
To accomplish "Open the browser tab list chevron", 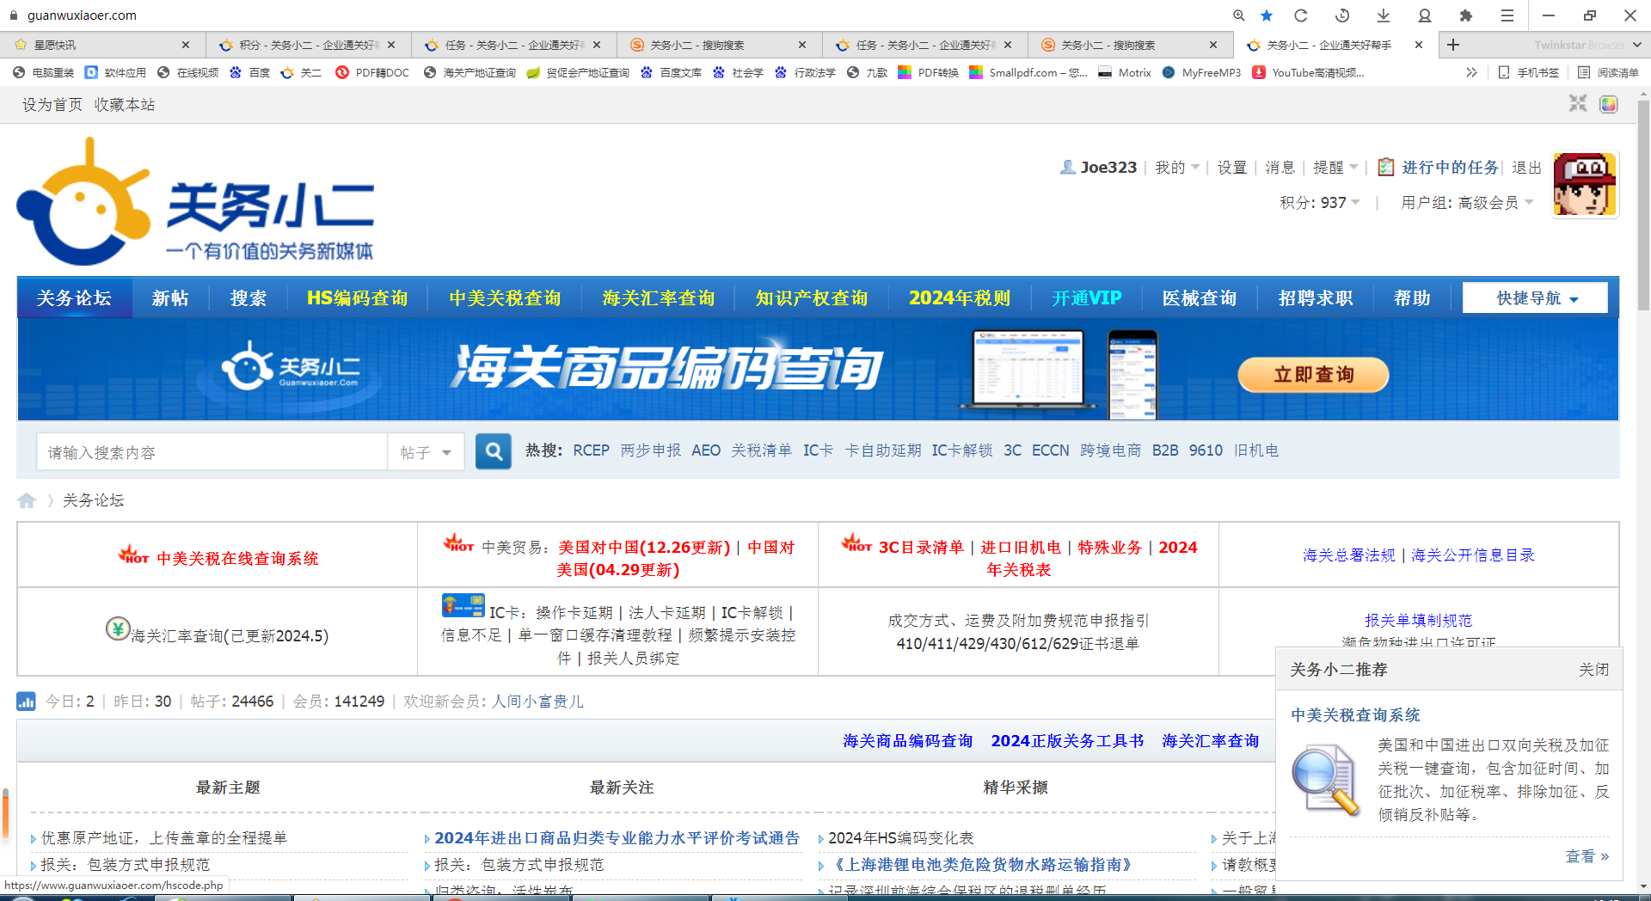I will (x=1636, y=45).
